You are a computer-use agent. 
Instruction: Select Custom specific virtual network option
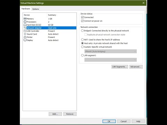click(82, 47)
